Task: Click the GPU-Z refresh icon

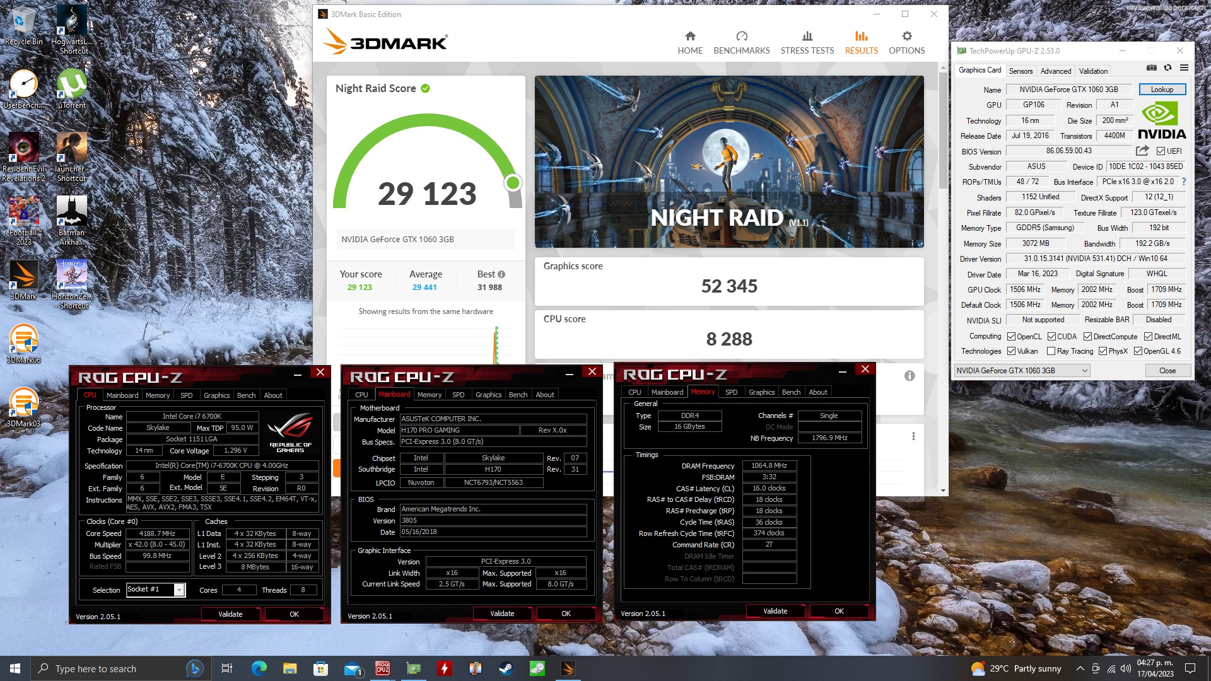Action: (1167, 68)
